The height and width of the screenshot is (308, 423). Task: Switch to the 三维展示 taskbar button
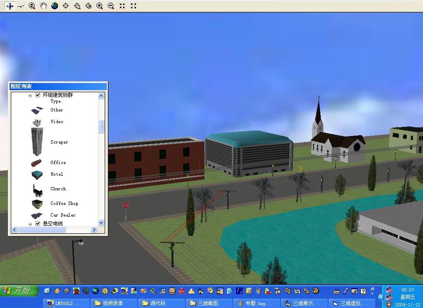point(304,303)
